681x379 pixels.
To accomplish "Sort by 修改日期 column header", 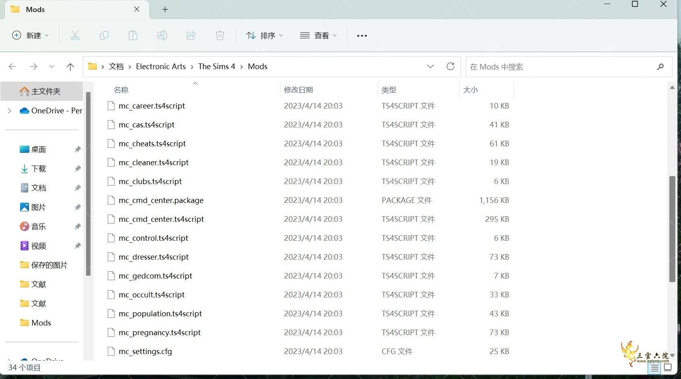I will pyautogui.click(x=298, y=90).
